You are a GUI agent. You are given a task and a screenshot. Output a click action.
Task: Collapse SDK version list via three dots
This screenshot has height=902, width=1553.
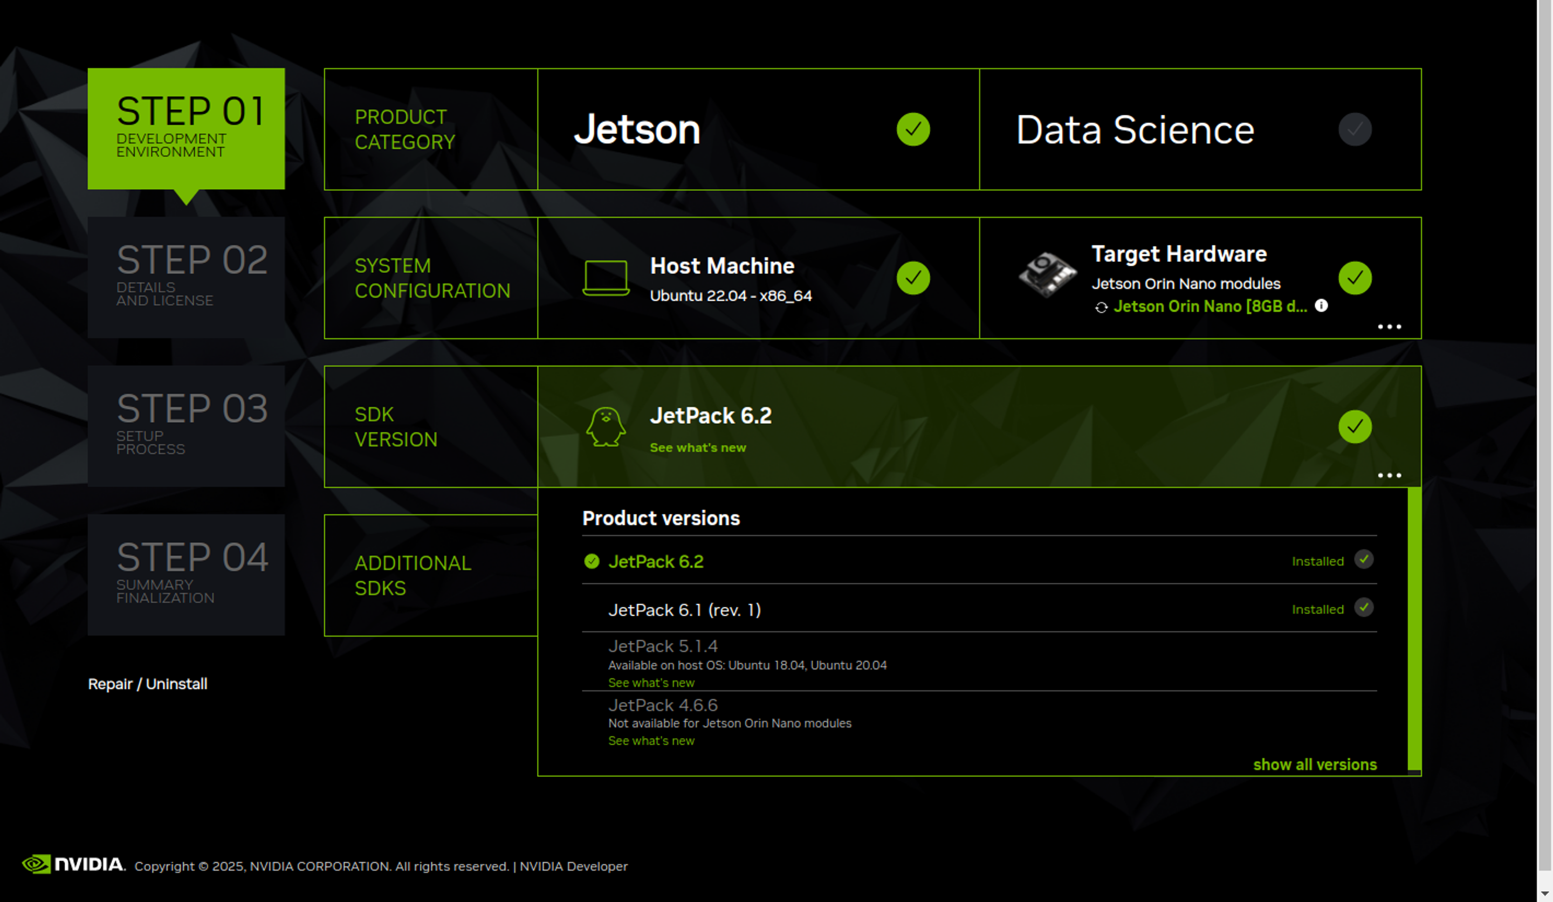(1389, 475)
